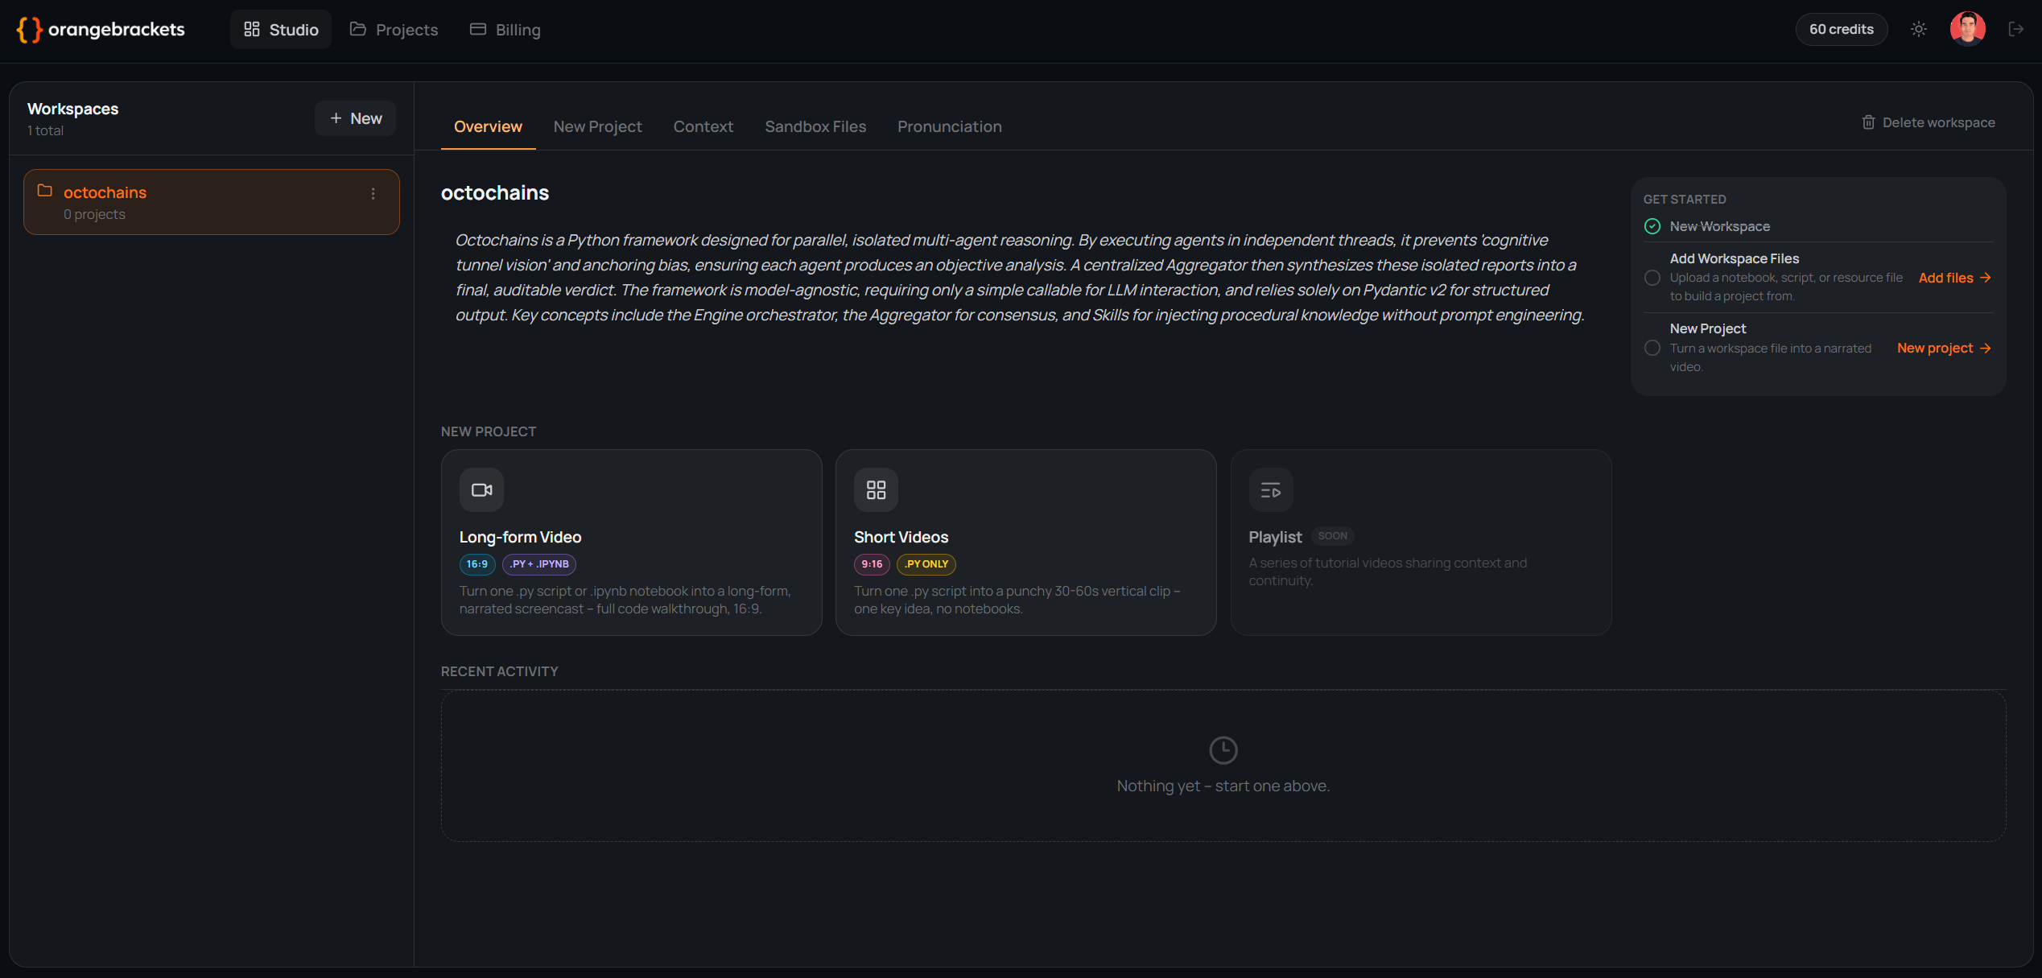Click the Long-form Video camera icon
This screenshot has width=2042, height=978.
click(481, 489)
